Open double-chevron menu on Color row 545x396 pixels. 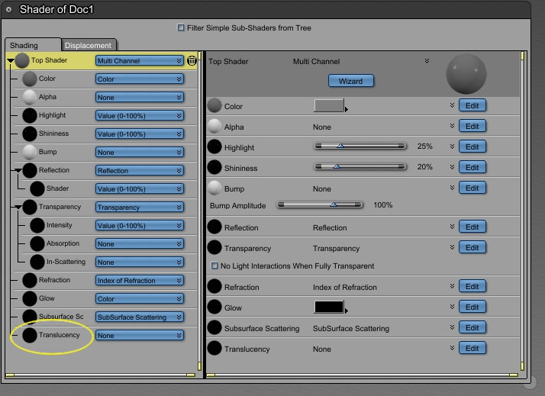click(x=452, y=105)
